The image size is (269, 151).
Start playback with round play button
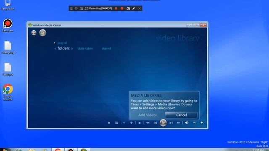(x=163, y=123)
